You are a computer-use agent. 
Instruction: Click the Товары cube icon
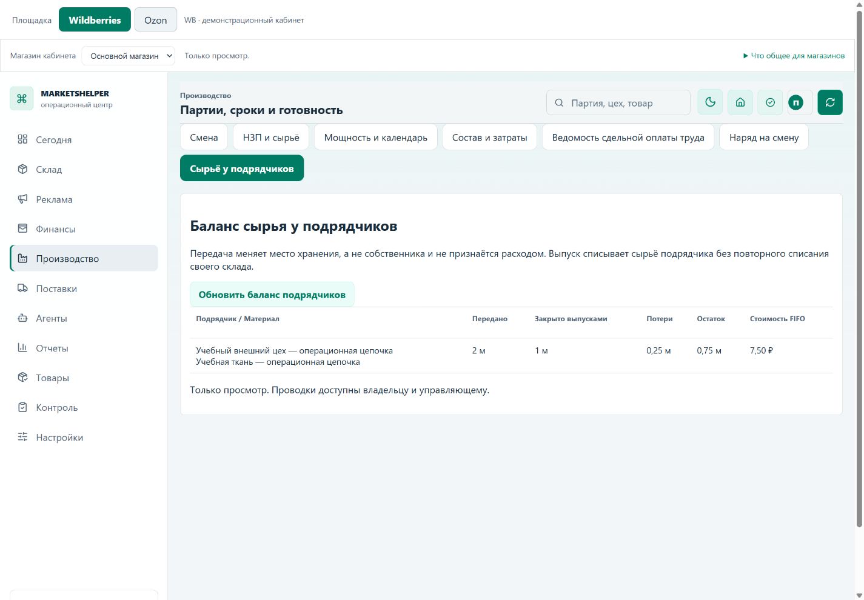(22, 378)
